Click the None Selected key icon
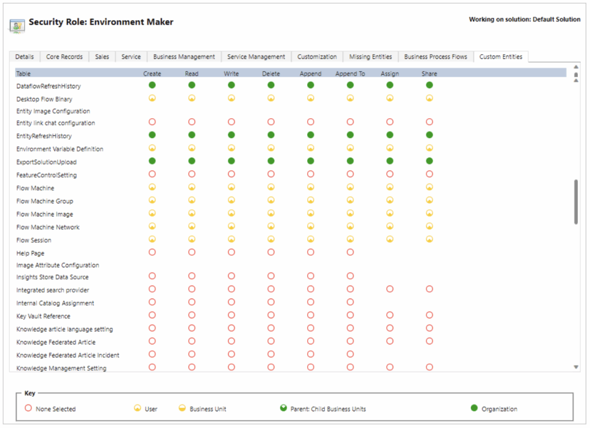Image resolution: width=590 pixels, height=428 pixels. coord(28,408)
